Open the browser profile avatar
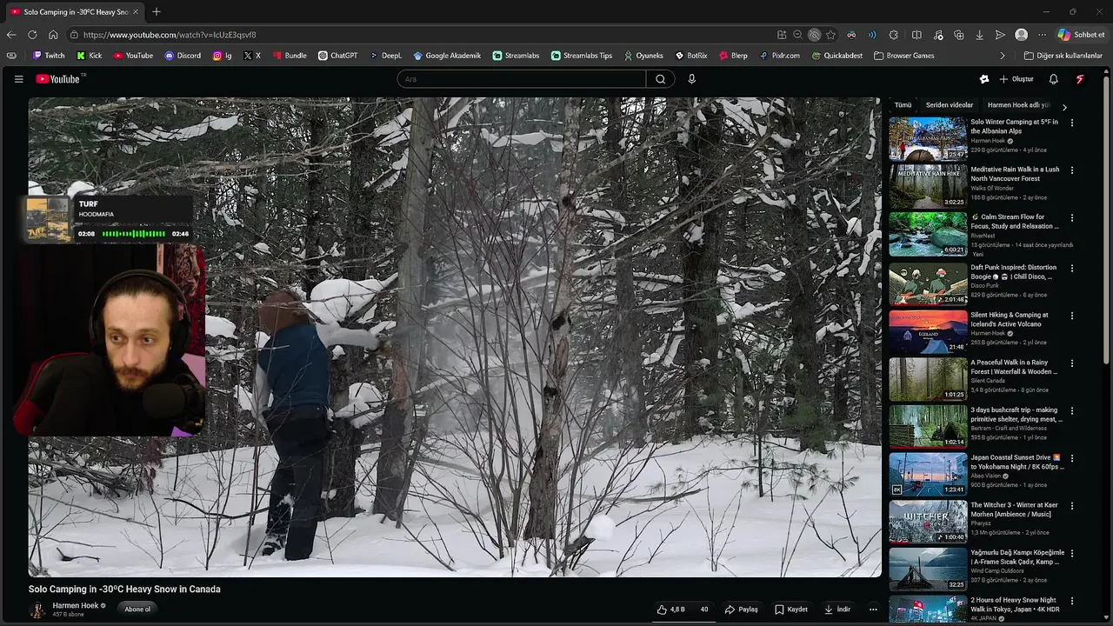Screen dimensions: 1113x626 1022,35
